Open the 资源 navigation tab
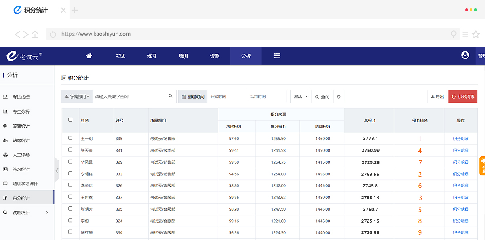 coord(215,56)
